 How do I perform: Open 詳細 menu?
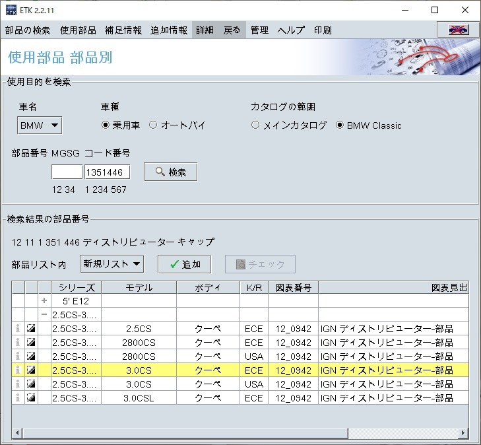coord(205,30)
